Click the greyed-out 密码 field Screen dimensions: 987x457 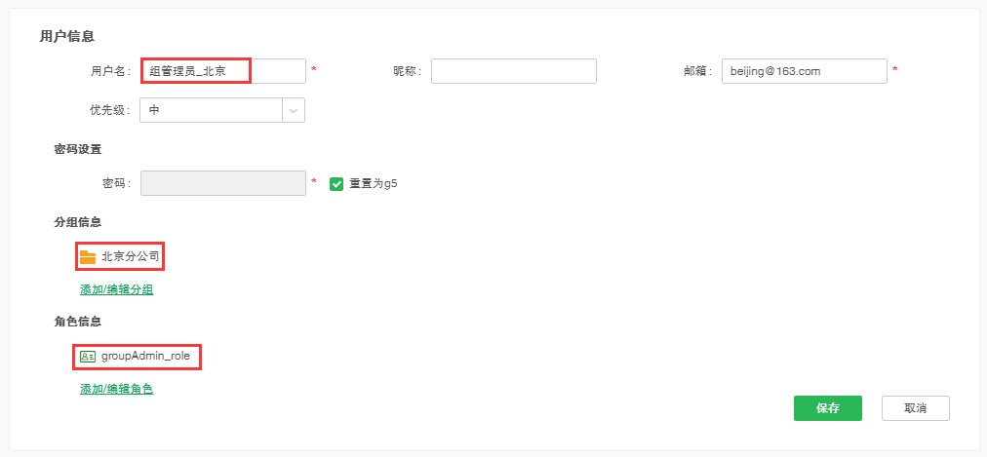click(x=222, y=183)
